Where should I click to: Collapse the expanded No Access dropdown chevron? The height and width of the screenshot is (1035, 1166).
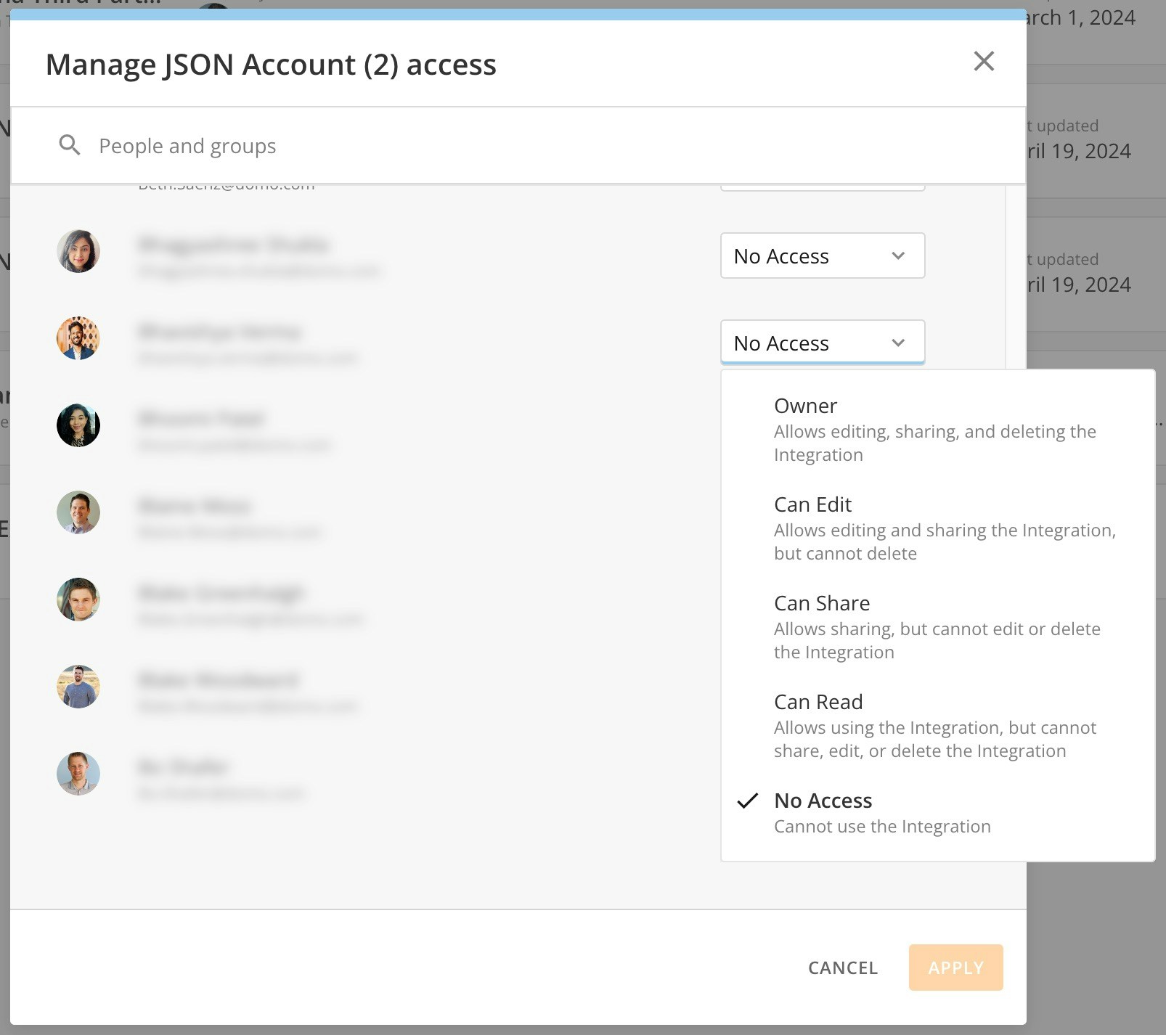pyautogui.click(x=899, y=342)
